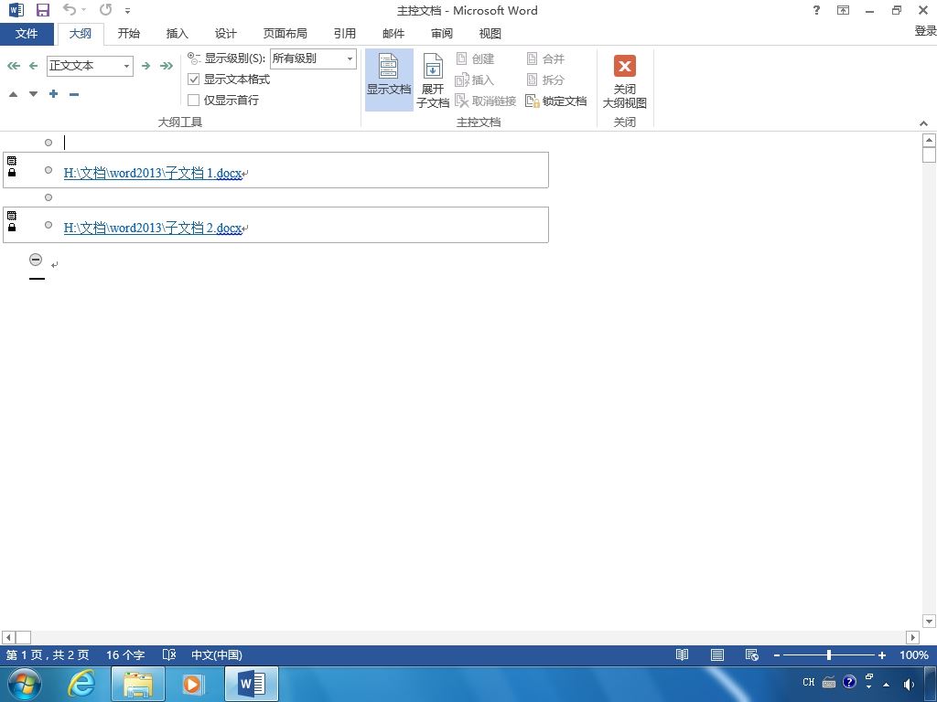Switch to Web Layout view
This screenshot has width=937, height=702.
tap(752, 654)
